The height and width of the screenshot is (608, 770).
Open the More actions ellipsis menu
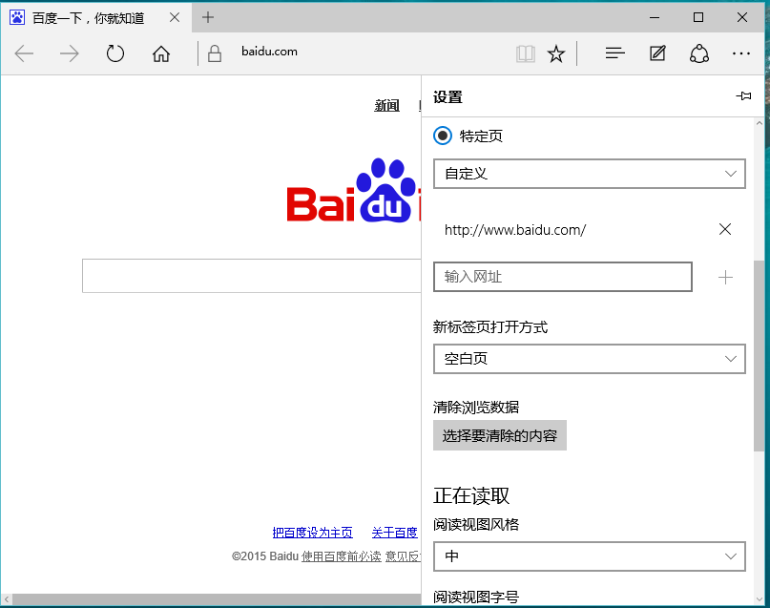click(741, 53)
